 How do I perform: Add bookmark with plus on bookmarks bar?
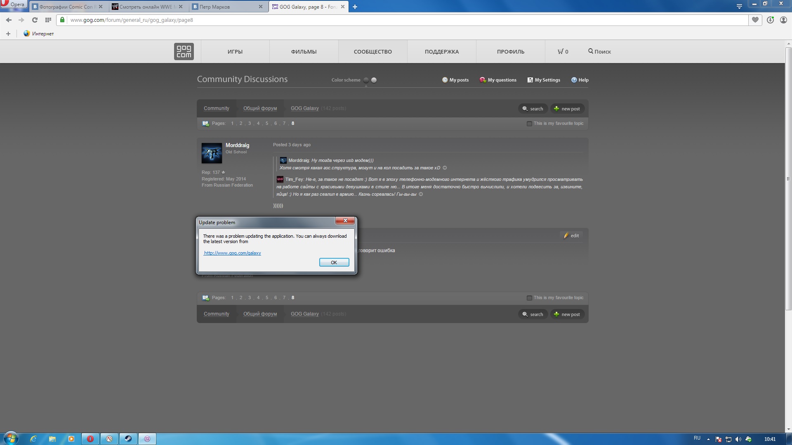(x=8, y=34)
